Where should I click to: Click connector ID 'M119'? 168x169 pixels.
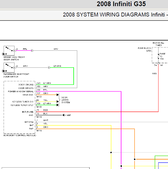tap(39, 117)
